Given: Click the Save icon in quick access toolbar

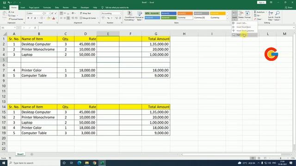Looking at the screenshot, I should tap(4, 2).
